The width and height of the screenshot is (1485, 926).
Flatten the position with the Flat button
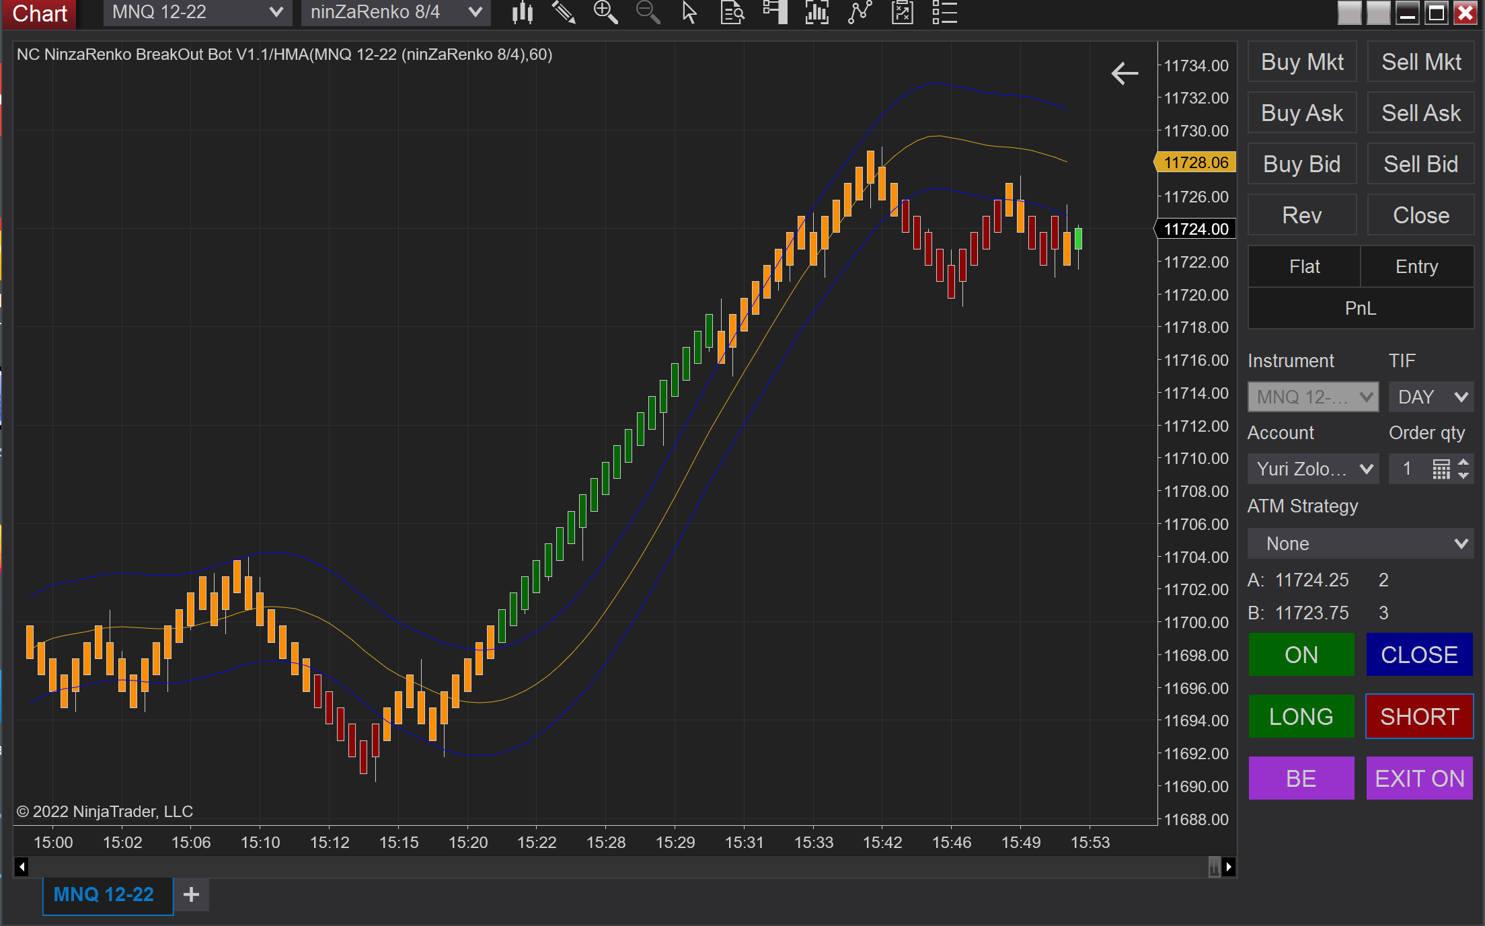pyautogui.click(x=1303, y=266)
